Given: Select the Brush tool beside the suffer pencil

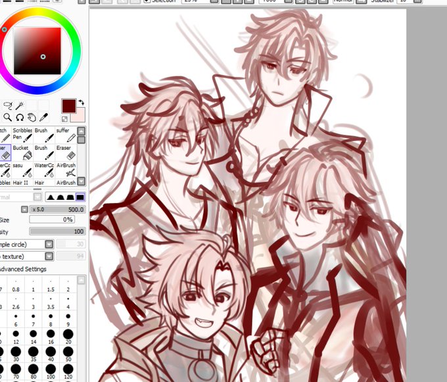Looking at the screenshot, I should (x=44, y=135).
